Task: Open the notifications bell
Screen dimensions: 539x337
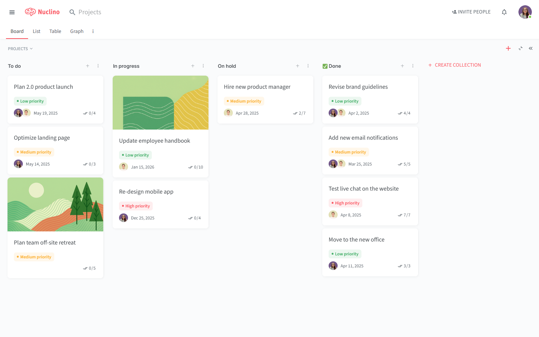Action: [504, 12]
